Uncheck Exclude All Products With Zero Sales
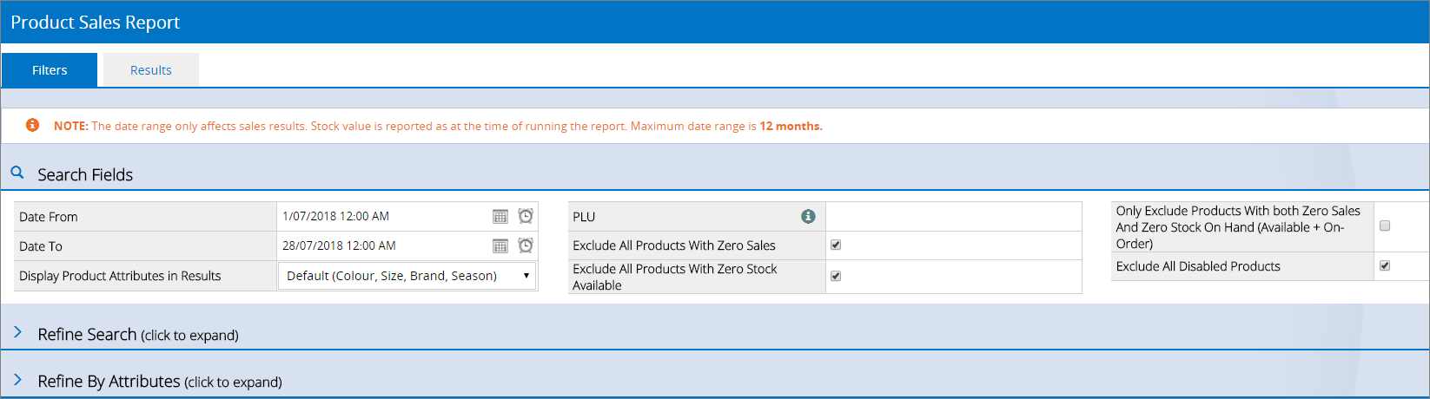Screen dimensions: 1430x399 pyautogui.click(x=836, y=245)
